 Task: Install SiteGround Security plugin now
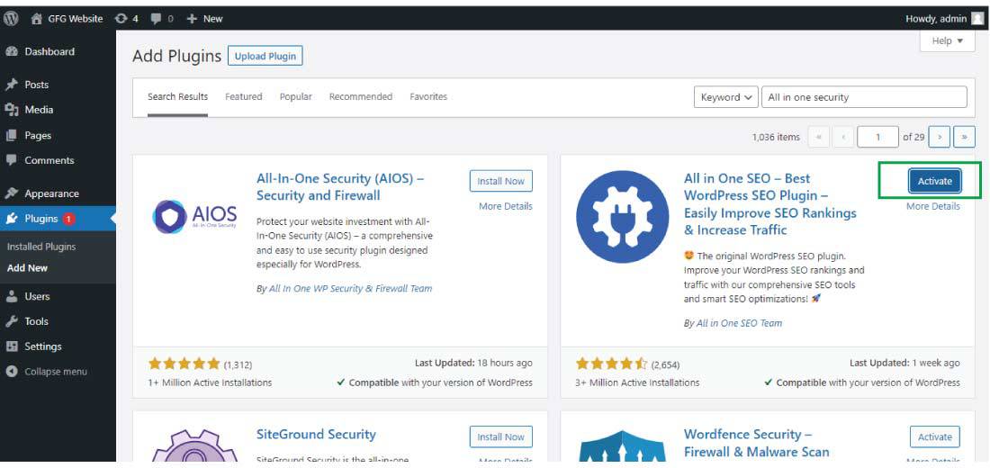pyautogui.click(x=500, y=437)
